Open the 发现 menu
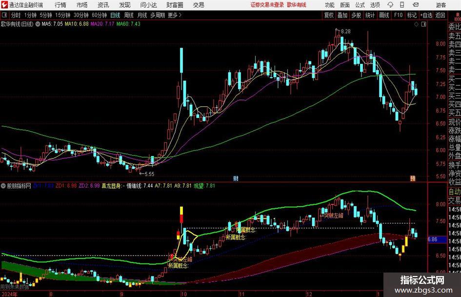461x297 pixels. 125,5
